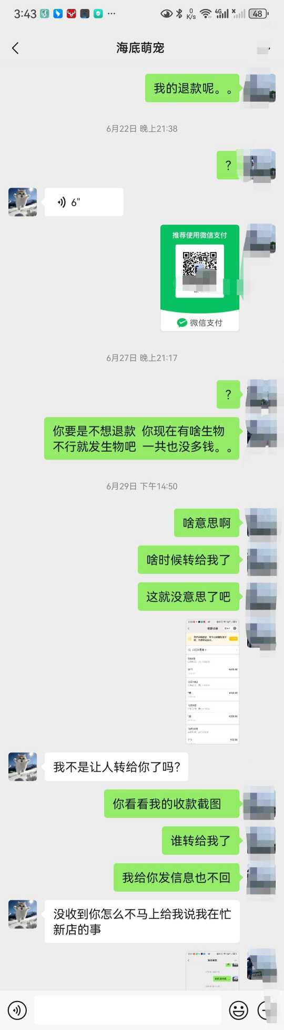284x1030 pixels.
Task: Open the voice input icon beside the text field
Action: [x=17, y=1010]
